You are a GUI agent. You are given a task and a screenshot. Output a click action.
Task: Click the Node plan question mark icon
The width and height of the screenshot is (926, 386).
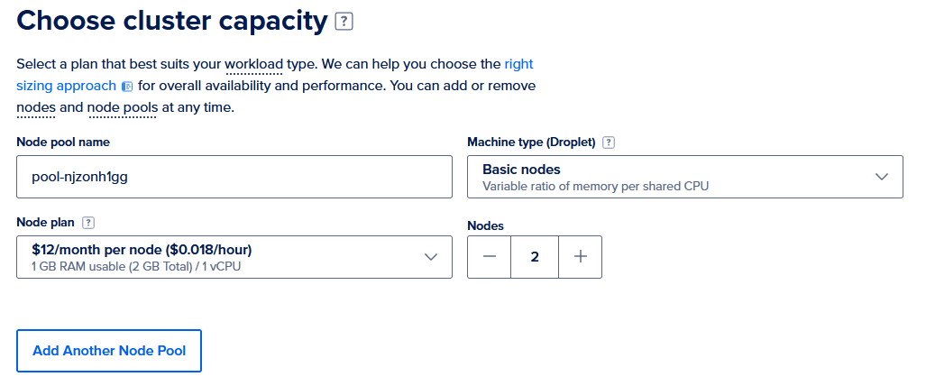(88, 223)
